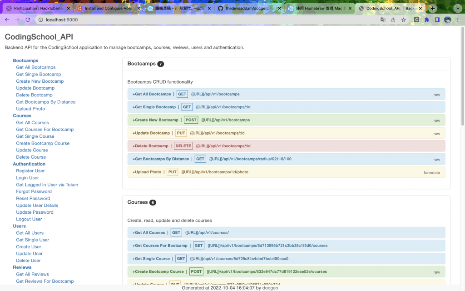
Task: Open Register User sidebar link
Action: point(30,171)
